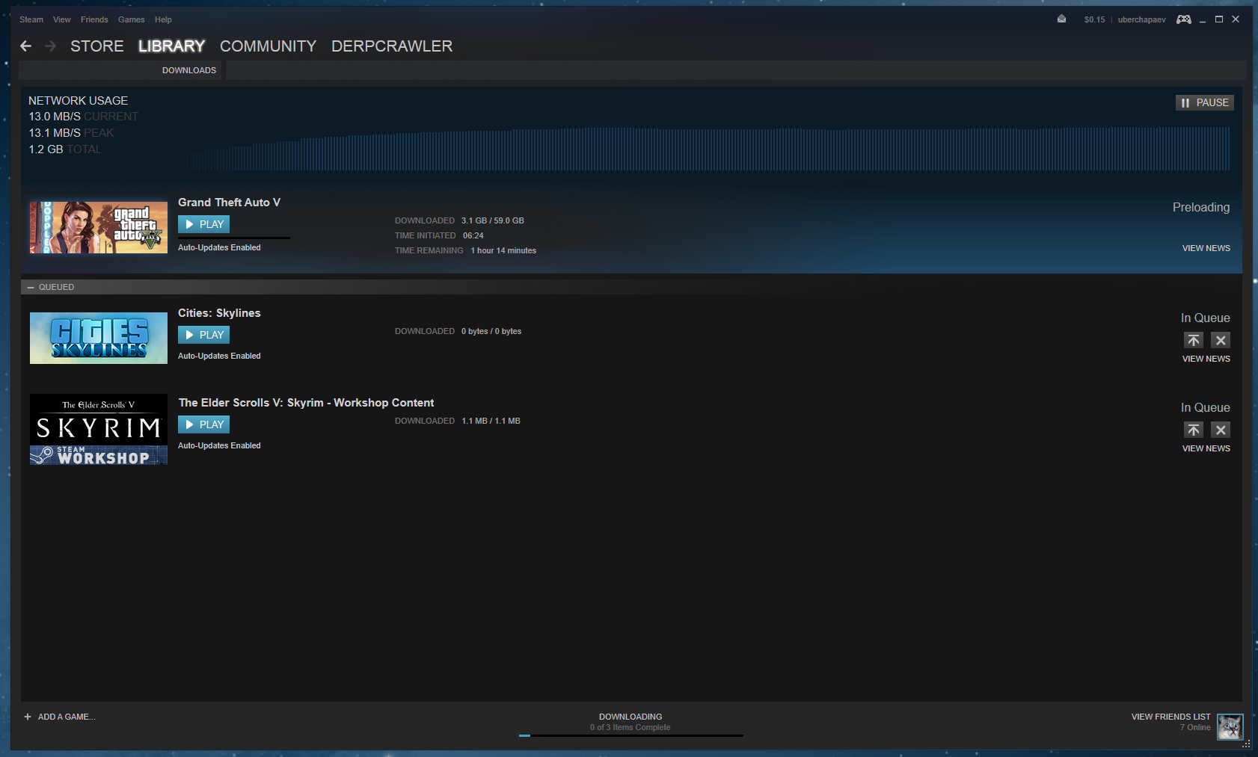Click Skyrim Auto-Updates Enabled text

tap(219, 445)
